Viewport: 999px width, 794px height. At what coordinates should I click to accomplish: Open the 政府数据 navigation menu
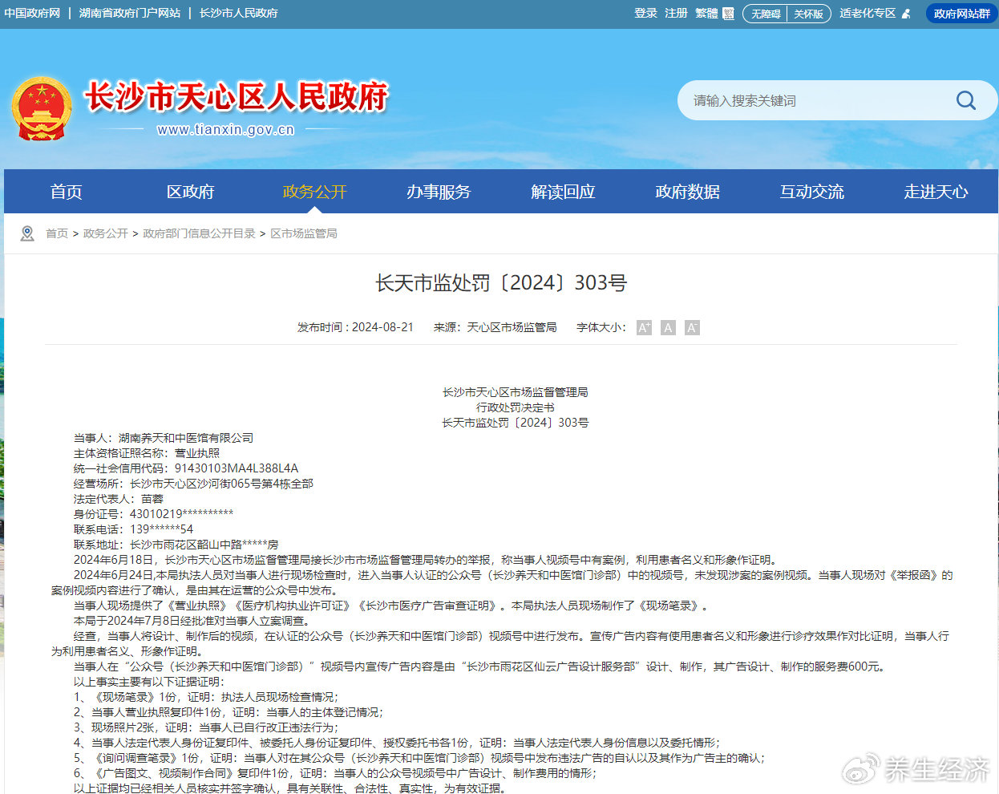click(687, 192)
